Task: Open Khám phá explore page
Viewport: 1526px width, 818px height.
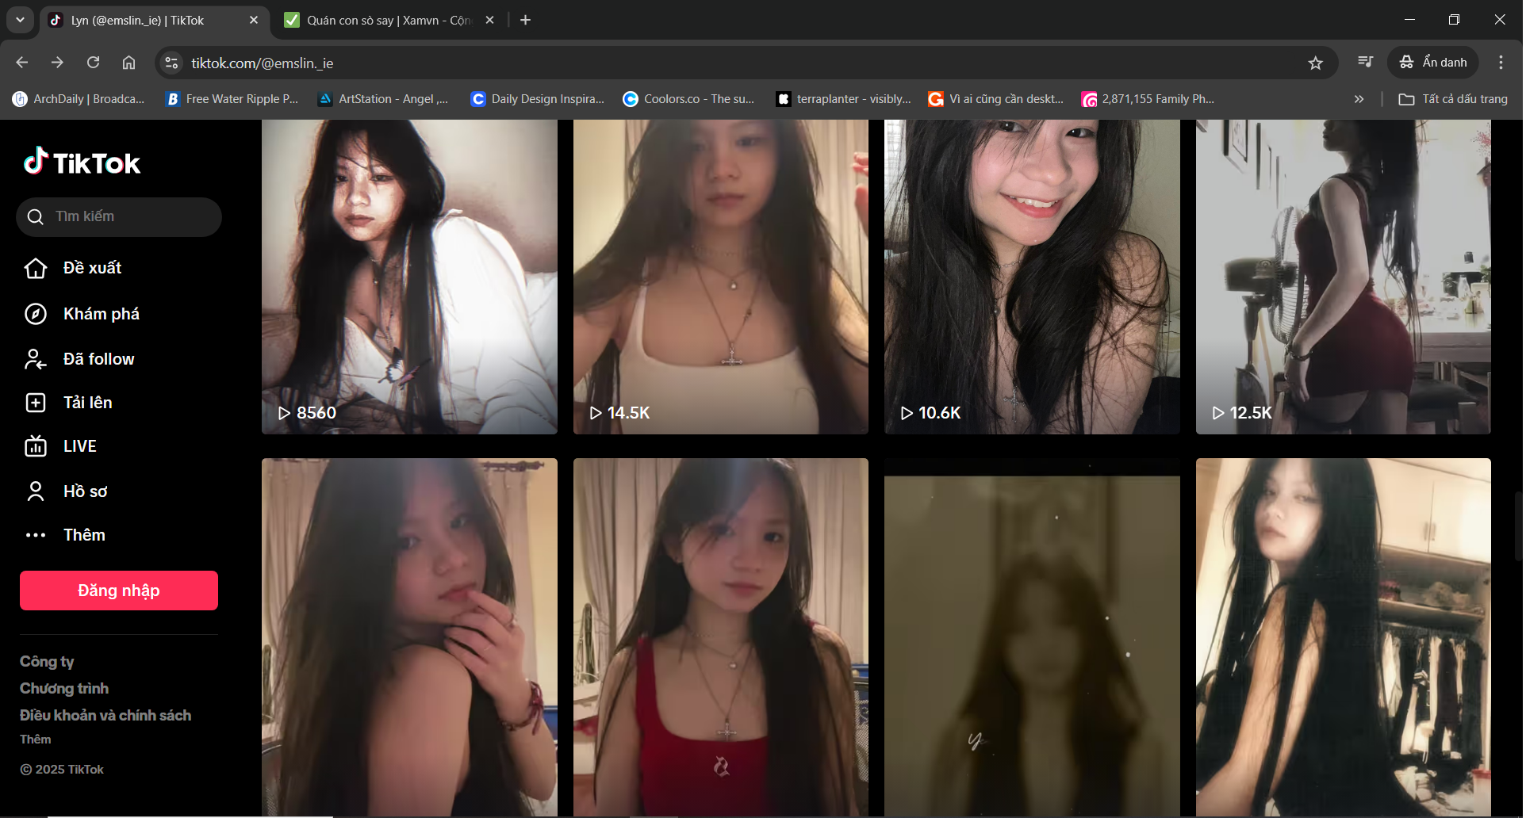Action: coord(101,314)
